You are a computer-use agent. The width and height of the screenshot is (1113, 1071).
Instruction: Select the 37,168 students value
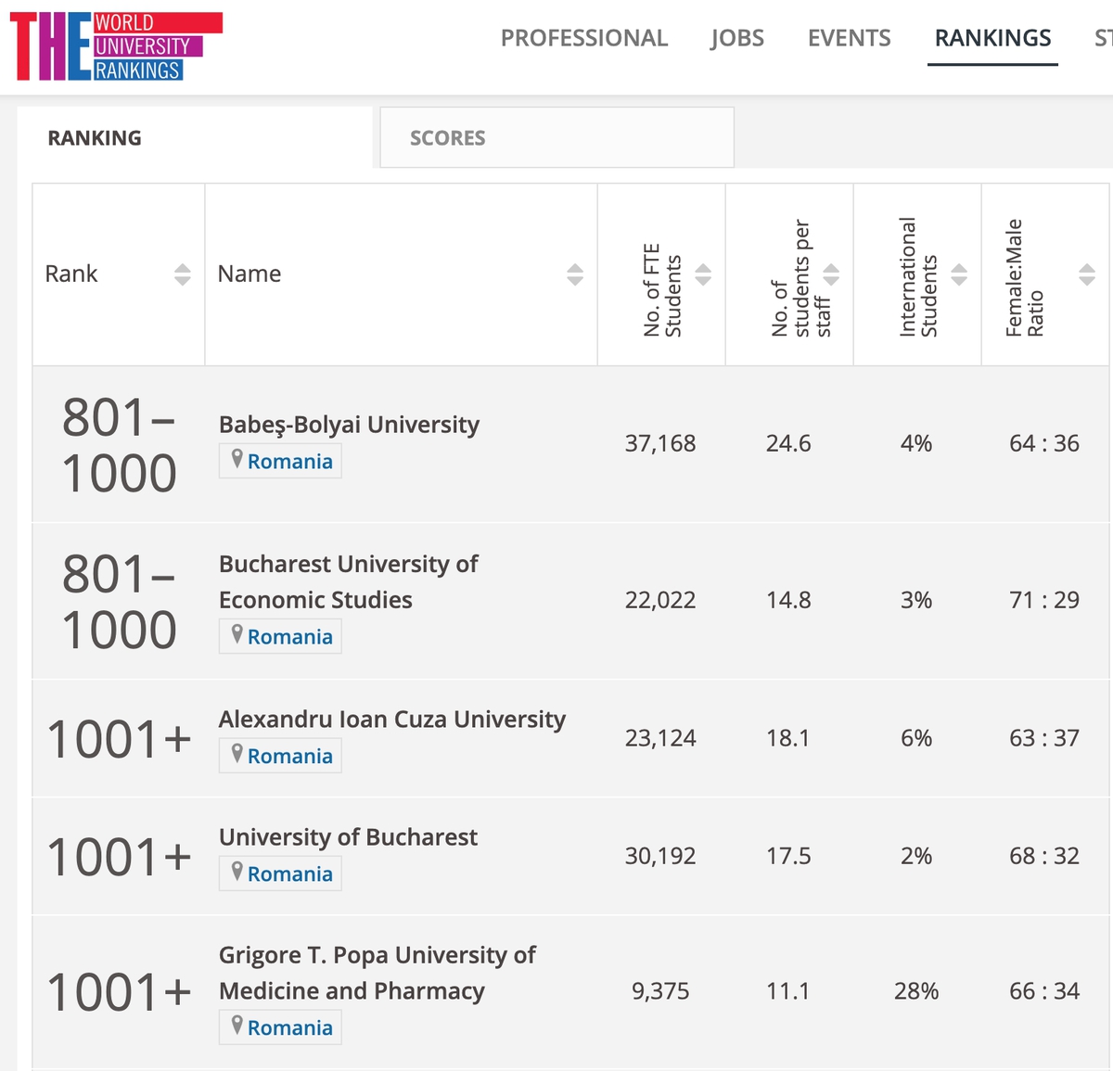pyautogui.click(x=660, y=443)
